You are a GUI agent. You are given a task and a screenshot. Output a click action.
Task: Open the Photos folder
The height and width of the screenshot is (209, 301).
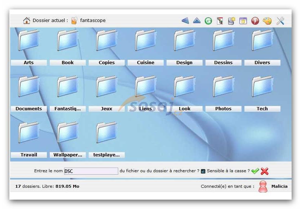[x=223, y=87]
